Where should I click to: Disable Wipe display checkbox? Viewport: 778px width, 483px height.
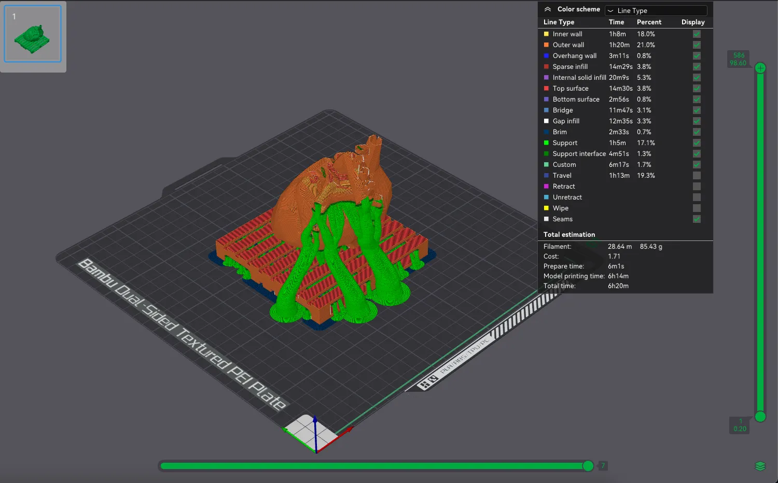pyautogui.click(x=697, y=208)
